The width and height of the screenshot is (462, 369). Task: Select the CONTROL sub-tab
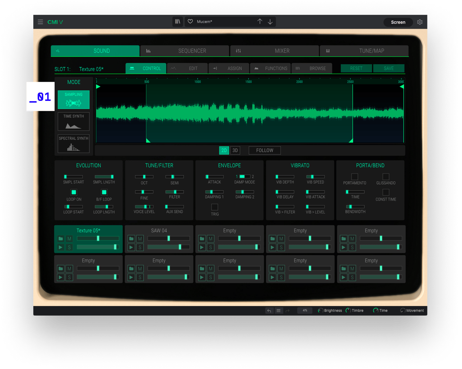(x=146, y=68)
